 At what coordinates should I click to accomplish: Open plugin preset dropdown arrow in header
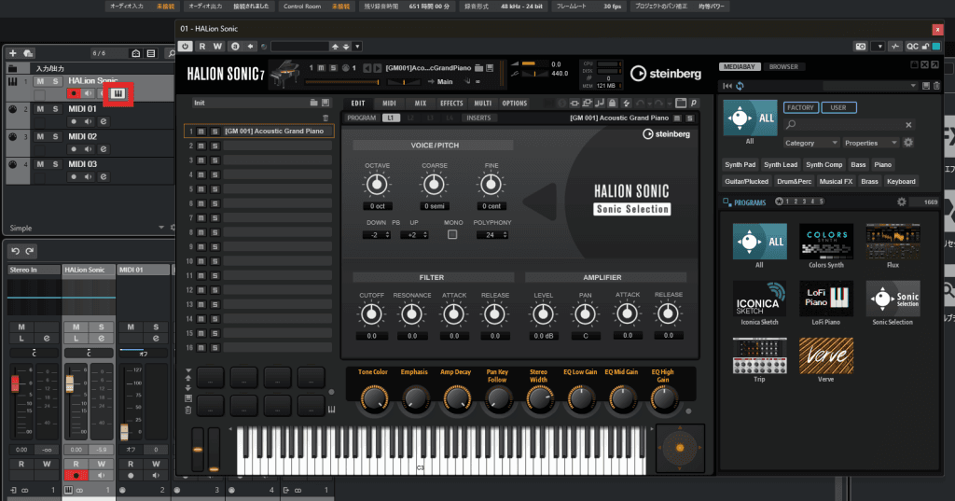pos(357,47)
